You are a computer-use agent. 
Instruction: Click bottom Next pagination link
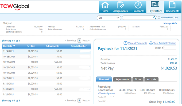coord(86,100)
